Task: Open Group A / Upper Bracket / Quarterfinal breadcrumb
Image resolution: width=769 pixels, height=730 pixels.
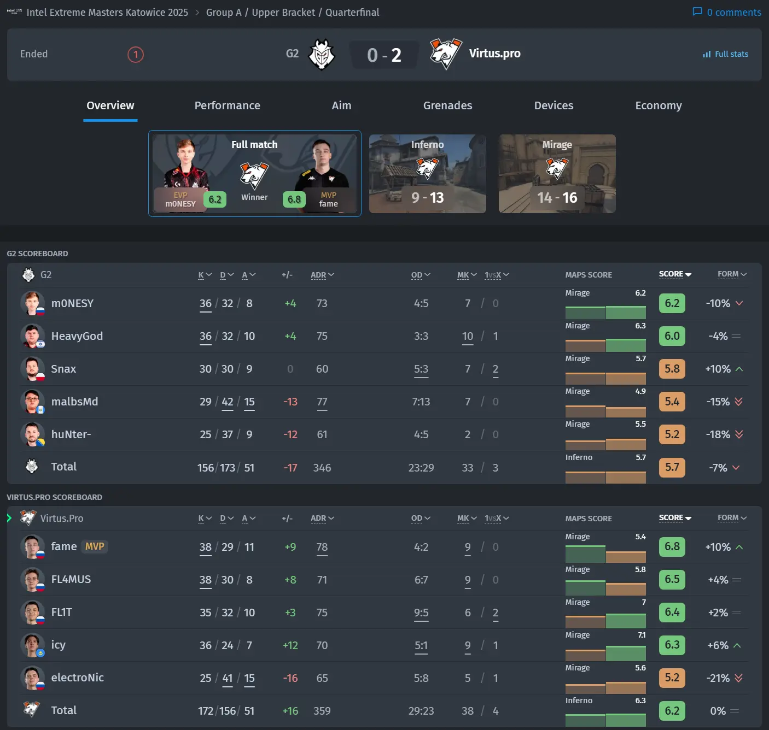Action: [x=293, y=12]
